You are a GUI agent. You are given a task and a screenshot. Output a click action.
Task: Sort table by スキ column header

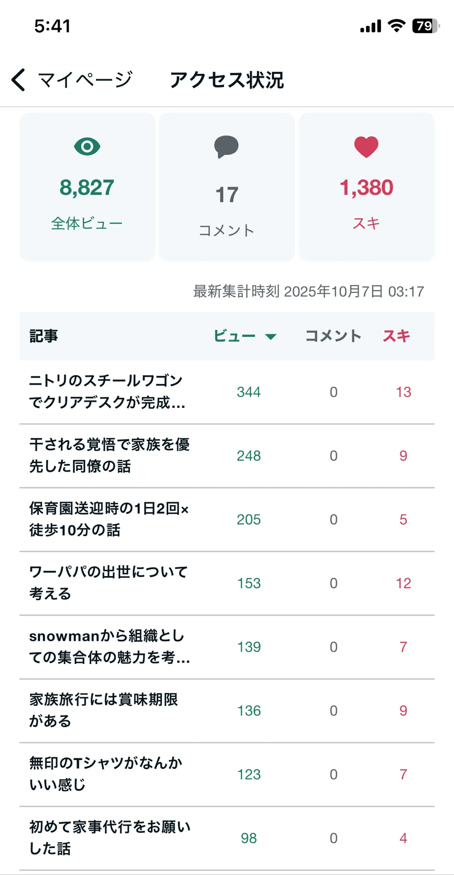(396, 336)
